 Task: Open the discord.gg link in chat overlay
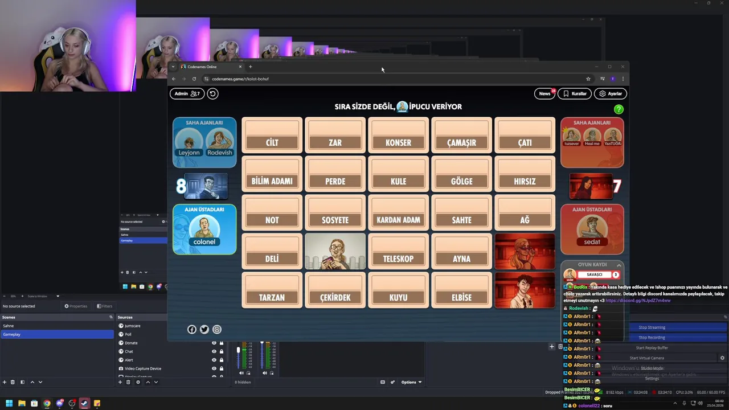(638, 301)
